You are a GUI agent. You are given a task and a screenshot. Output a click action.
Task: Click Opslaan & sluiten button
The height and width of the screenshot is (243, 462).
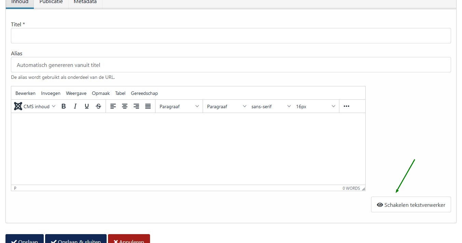tap(76, 239)
